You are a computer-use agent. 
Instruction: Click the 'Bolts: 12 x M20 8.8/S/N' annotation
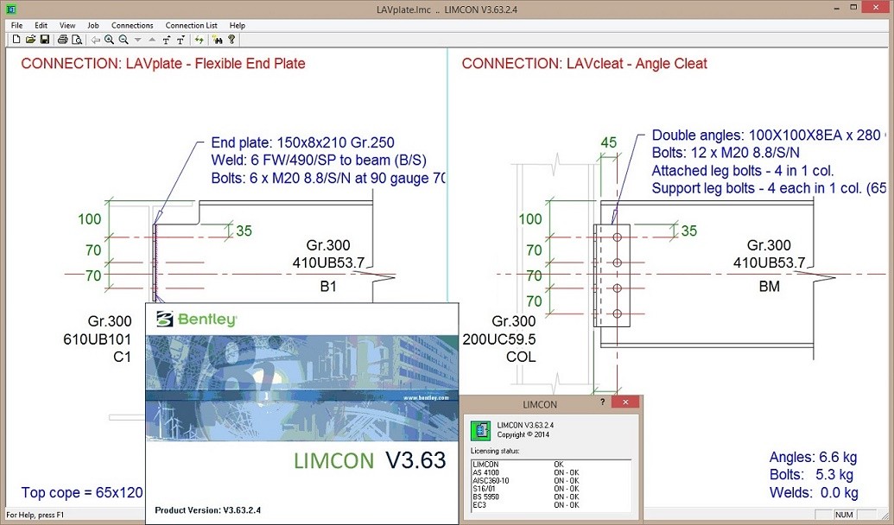coord(726,153)
